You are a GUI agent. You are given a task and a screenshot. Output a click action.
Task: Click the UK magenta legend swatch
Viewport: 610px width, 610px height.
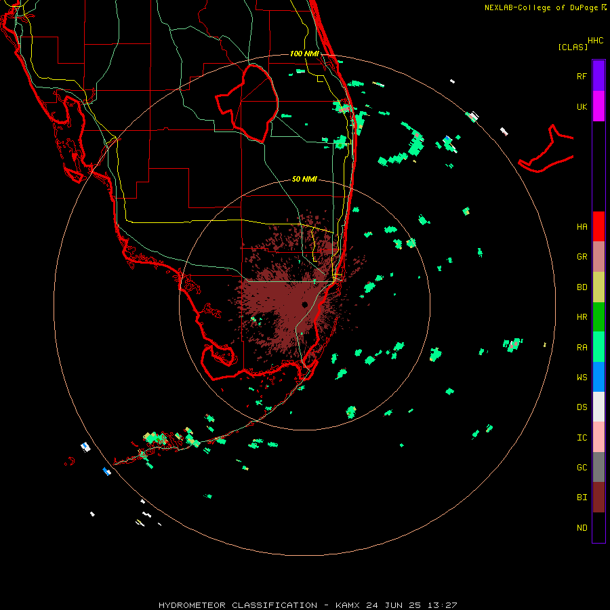(x=598, y=106)
